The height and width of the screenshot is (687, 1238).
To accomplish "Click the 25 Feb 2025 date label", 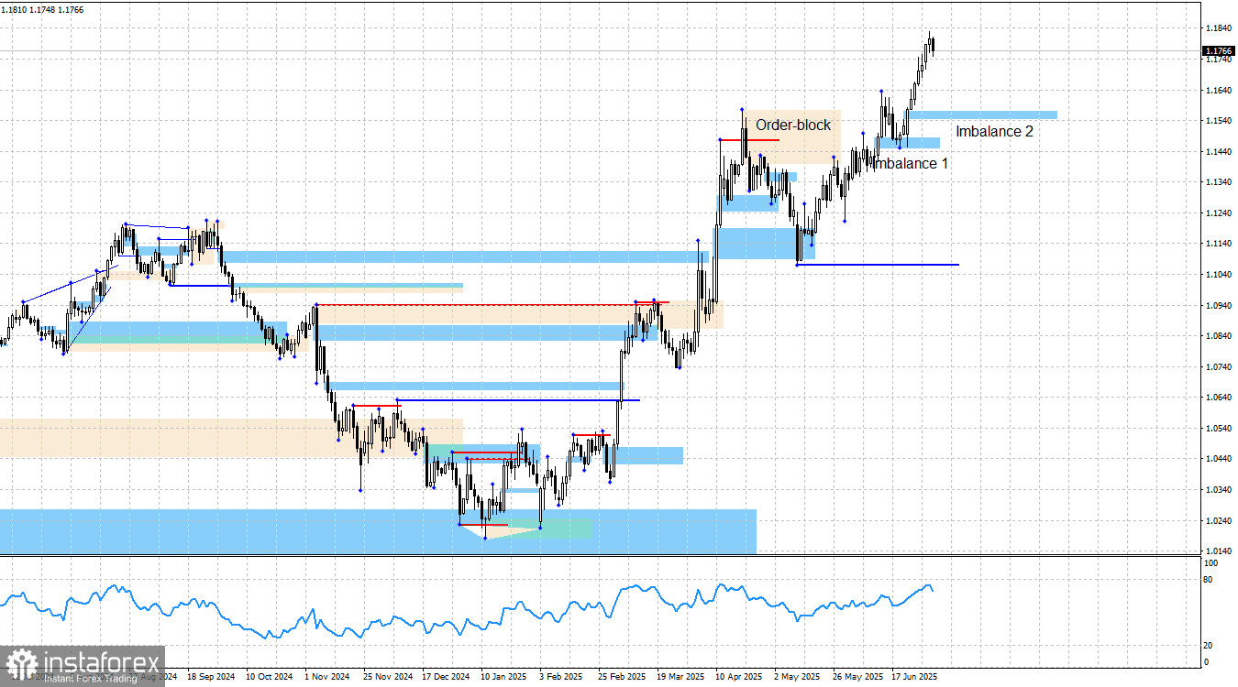I will point(622,676).
